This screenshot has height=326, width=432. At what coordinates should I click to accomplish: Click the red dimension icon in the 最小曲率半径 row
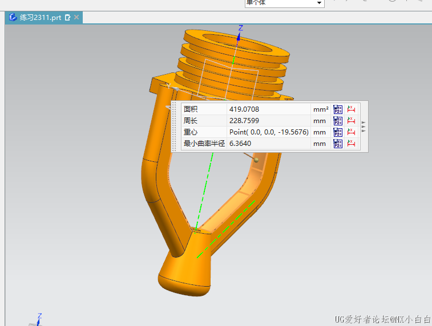tap(351, 143)
